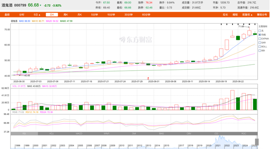Viewport: 270px width, 149px height.
Task: Click the red marker icon on date axis
Action: pos(148,78)
